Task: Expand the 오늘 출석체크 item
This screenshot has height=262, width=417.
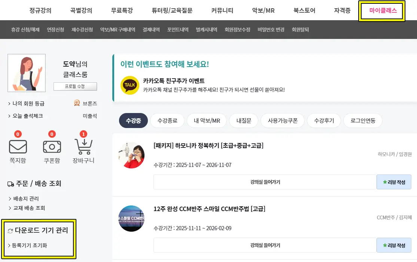Action: coord(27,116)
